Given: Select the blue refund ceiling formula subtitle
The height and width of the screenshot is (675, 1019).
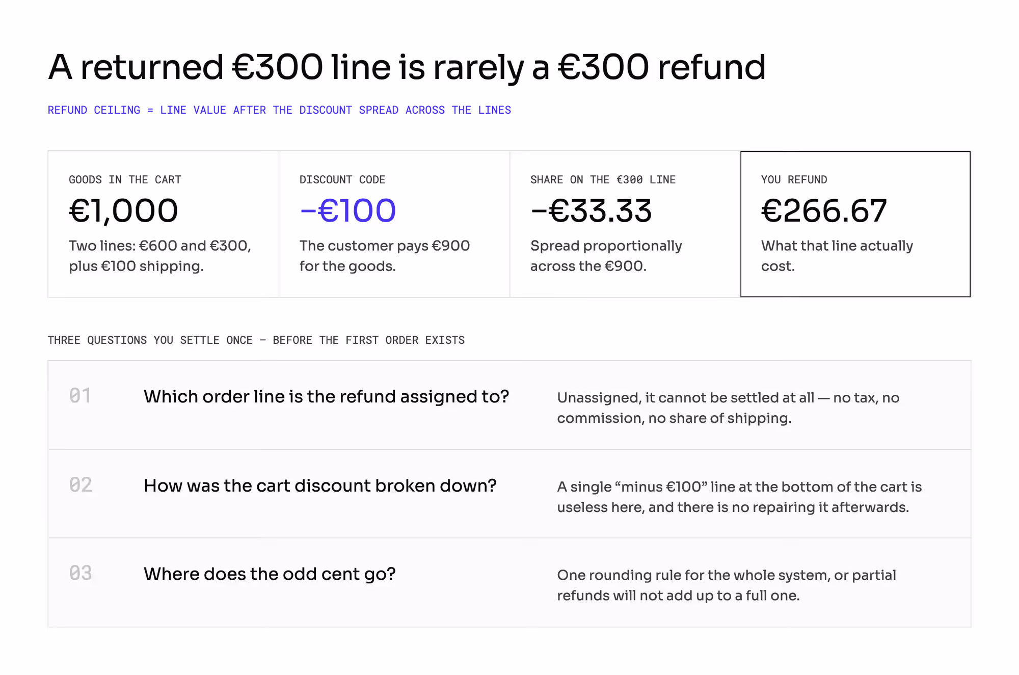Looking at the screenshot, I should pyautogui.click(x=279, y=110).
